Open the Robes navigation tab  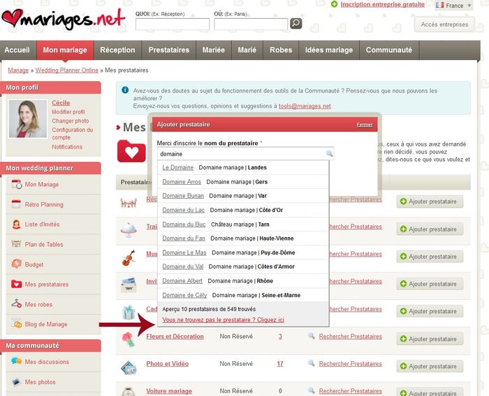coord(281,50)
